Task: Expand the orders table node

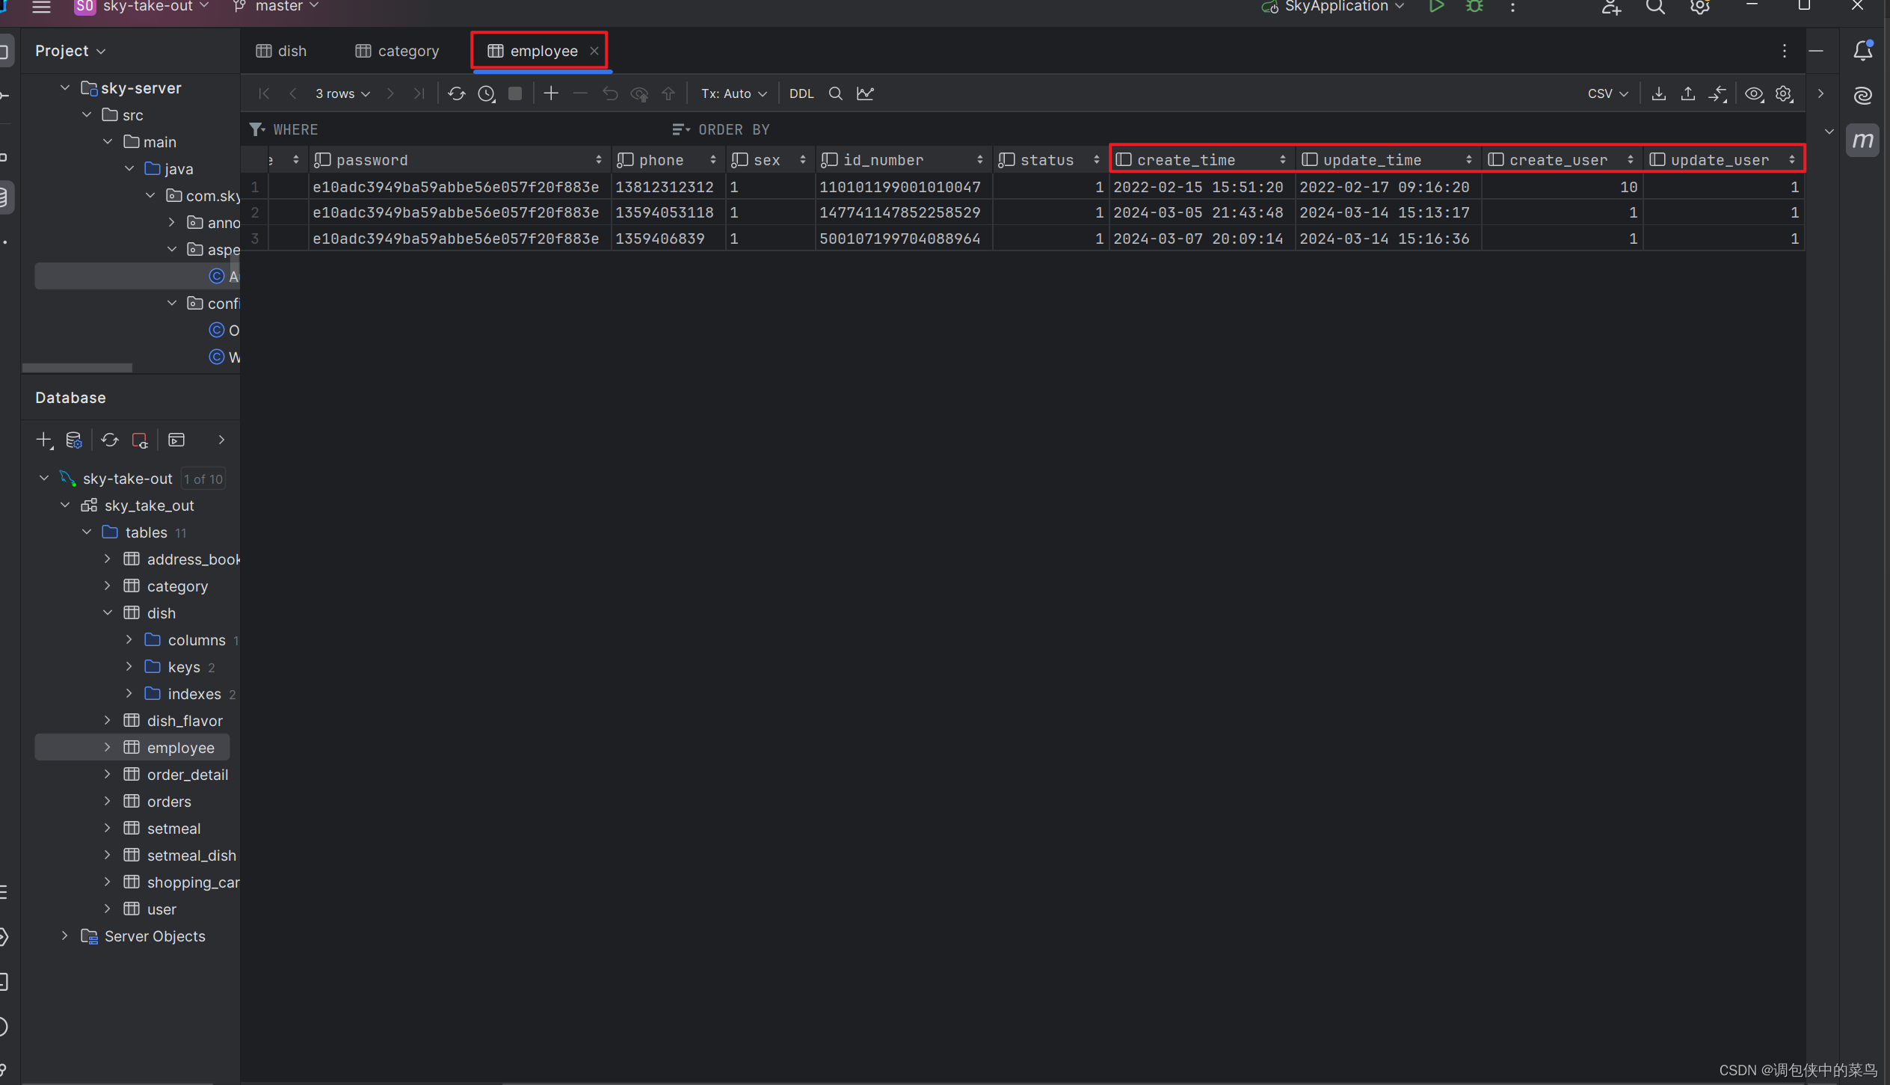Action: 108,802
